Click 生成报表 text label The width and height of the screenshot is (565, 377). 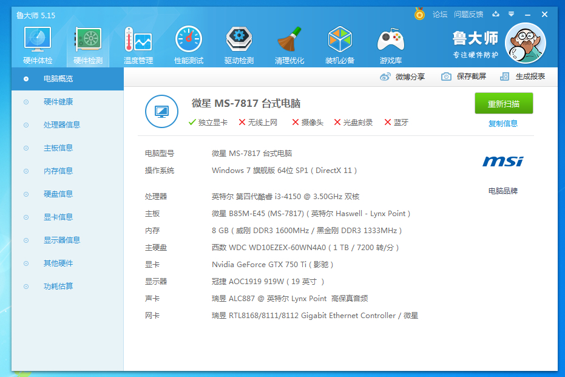tap(530, 76)
